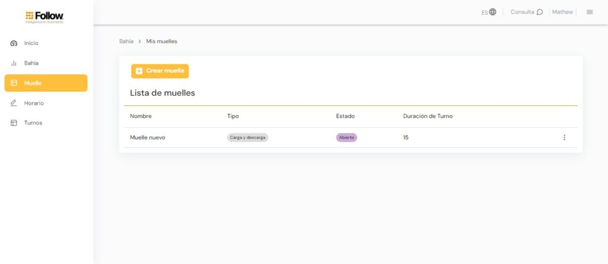This screenshot has width=608, height=264.
Task: Click the plus icon on Crear muelle
Action: [139, 71]
